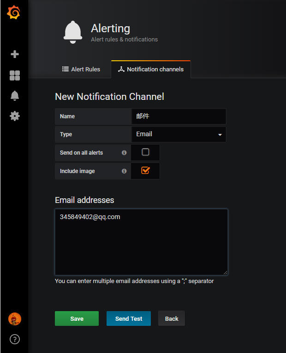Show info tooltip for Send on all alerts
The height and width of the screenshot is (353, 286).
point(124,153)
